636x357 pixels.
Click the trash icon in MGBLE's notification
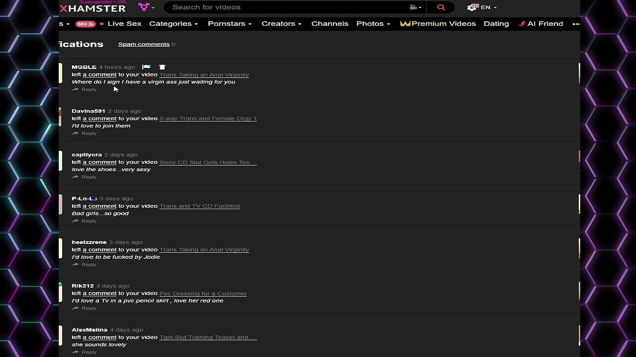pyautogui.click(x=162, y=67)
